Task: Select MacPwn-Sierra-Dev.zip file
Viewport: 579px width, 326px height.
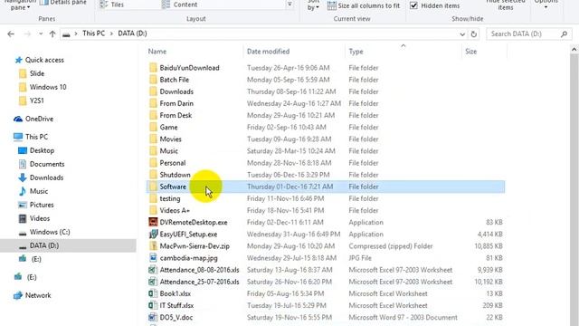Action: pos(189,246)
